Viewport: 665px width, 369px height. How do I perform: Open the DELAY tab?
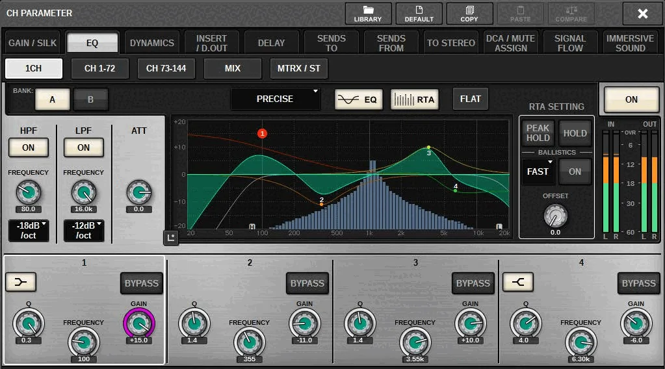coord(272,44)
